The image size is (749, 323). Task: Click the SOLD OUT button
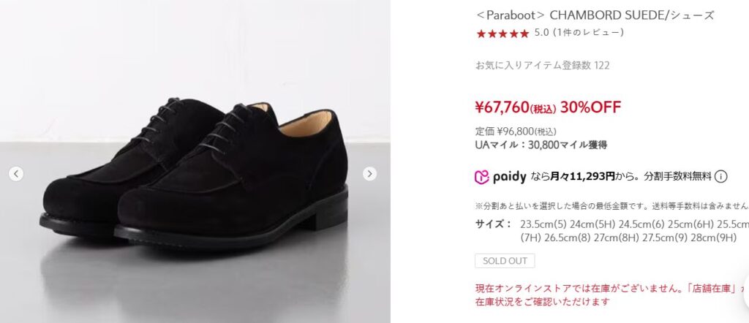[x=505, y=261]
